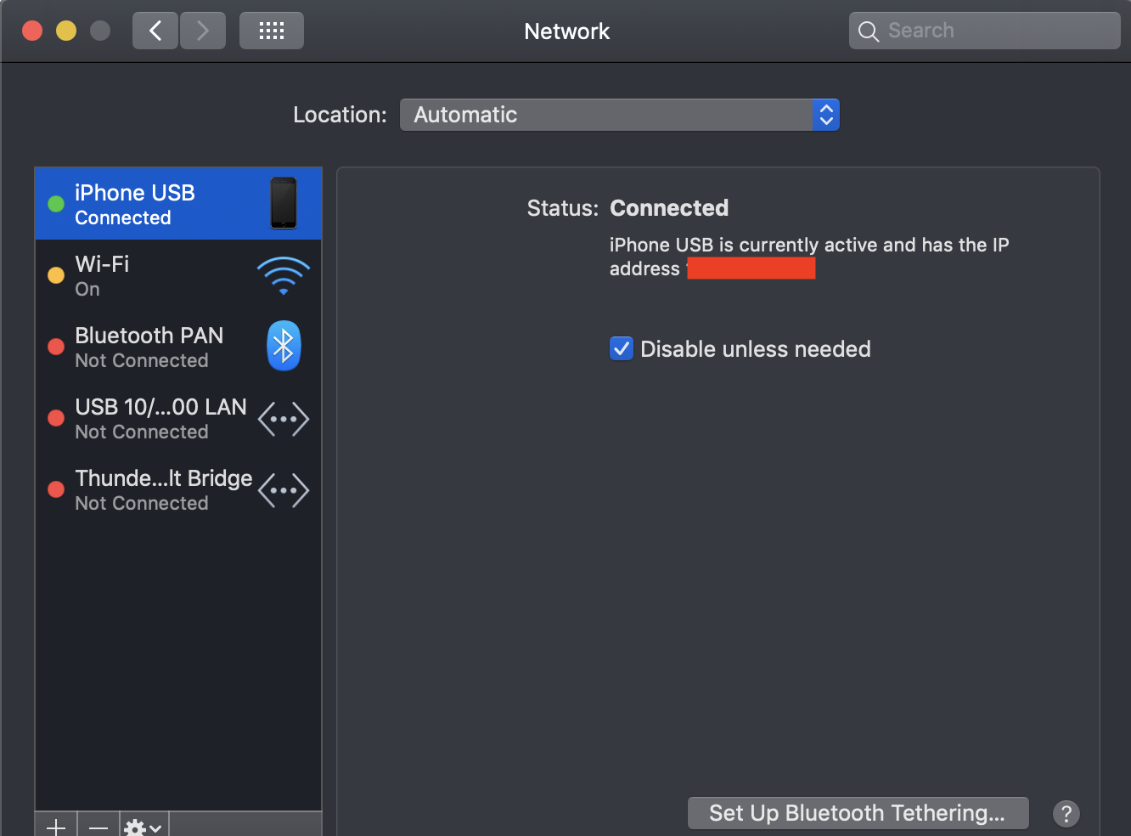Viewport: 1131px width, 836px height.
Task: Click the red status dot for Thunderbolt Bridge
Action: pyautogui.click(x=56, y=489)
